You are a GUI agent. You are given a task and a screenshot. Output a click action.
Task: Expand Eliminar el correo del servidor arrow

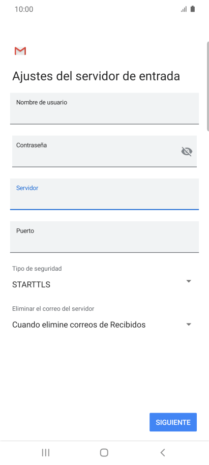point(189,325)
